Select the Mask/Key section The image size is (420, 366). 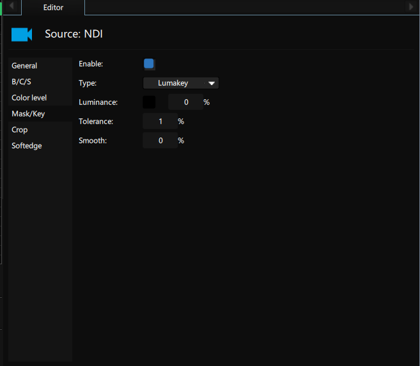28,114
